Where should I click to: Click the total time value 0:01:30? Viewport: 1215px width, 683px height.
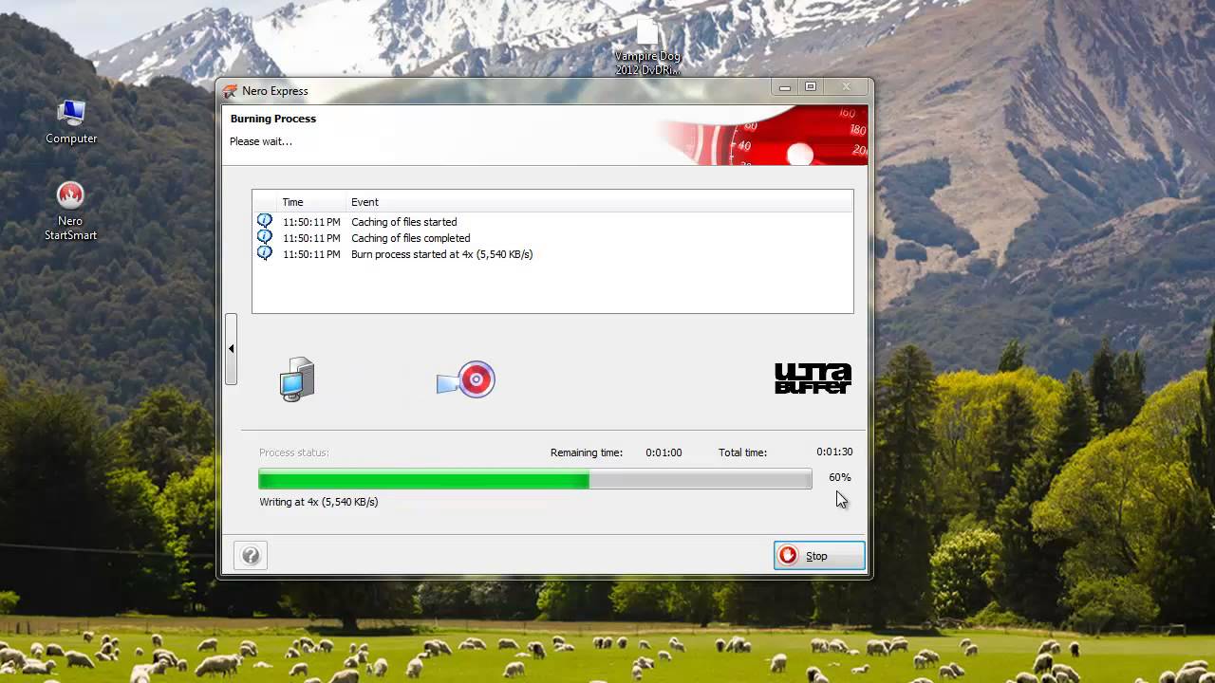coord(834,452)
